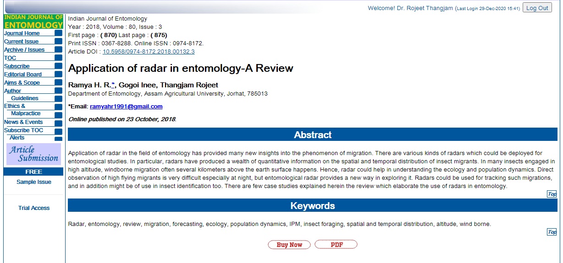Click the Top icon below the Keywords
The height and width of the screenshot is (263, 563).
pyautogui.click(x=552, y=232)
